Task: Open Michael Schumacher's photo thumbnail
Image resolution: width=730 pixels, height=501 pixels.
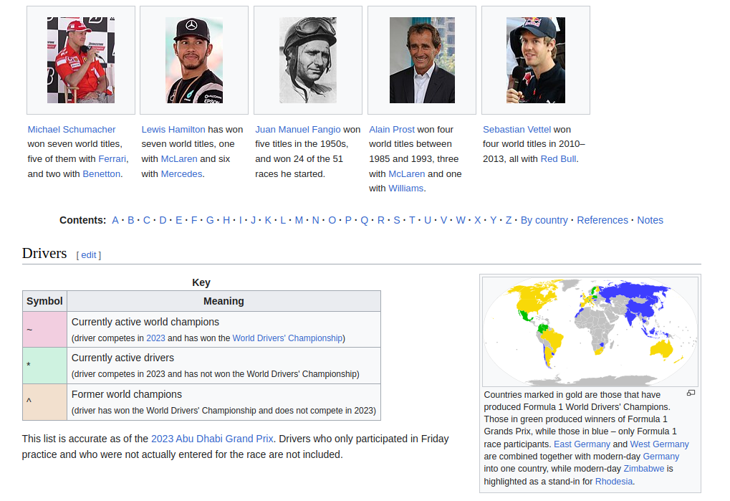Action: (81, 60)
